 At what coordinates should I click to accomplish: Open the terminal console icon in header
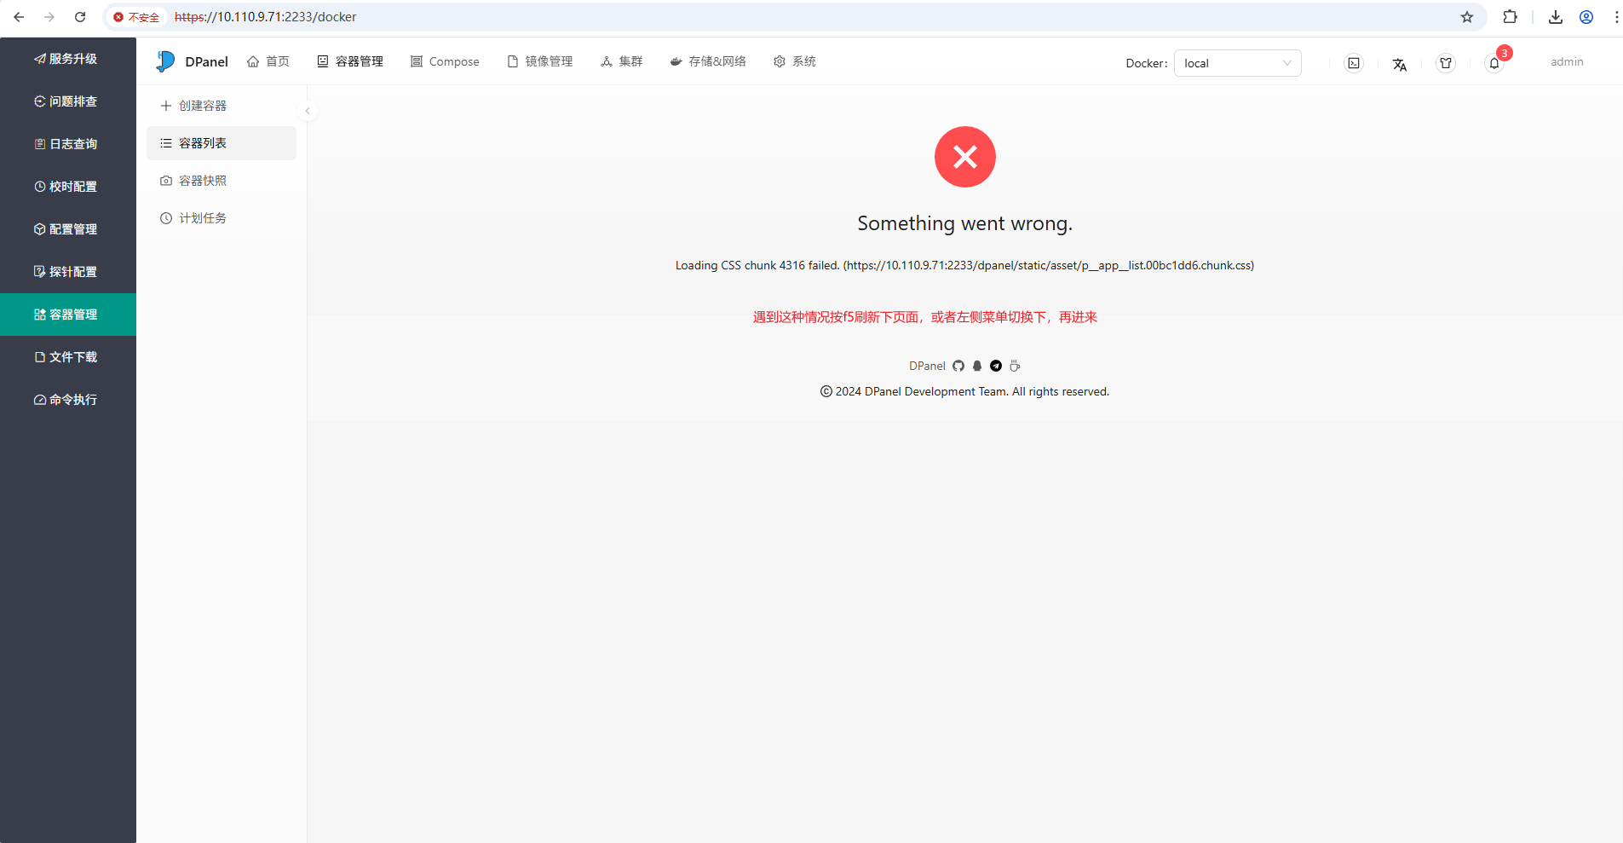click(x=1354, y=63)
